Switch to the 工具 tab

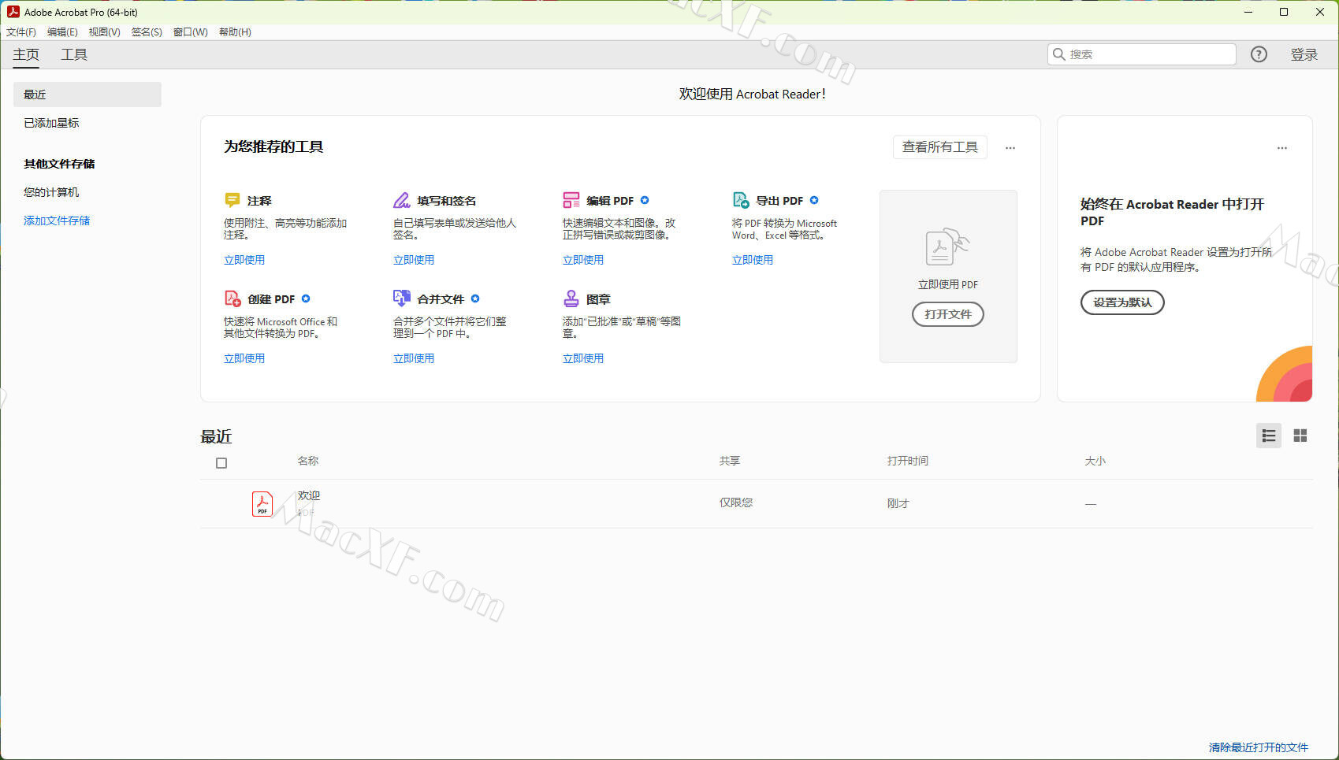tap(74, 54)
